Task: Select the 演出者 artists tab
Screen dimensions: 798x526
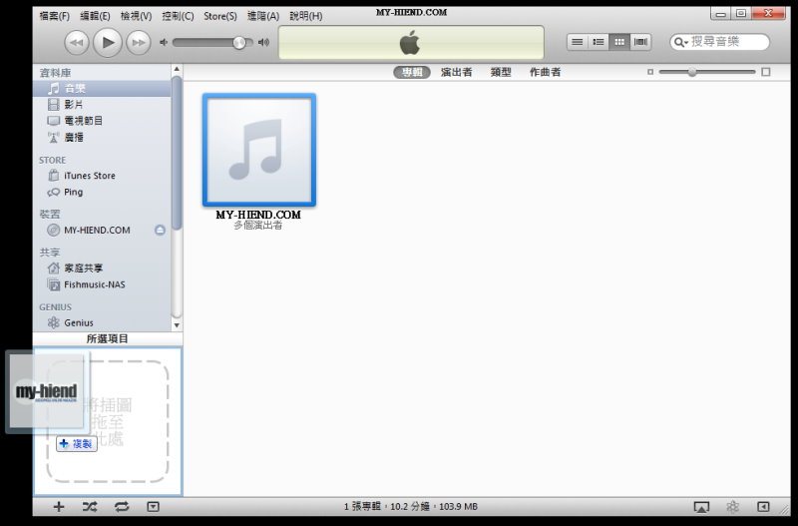Action: point(456,72)
